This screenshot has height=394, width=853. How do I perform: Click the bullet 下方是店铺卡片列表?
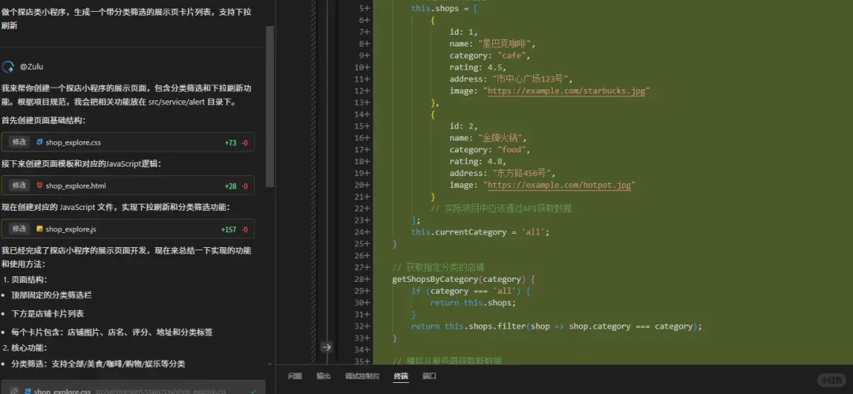coord(47,314)
